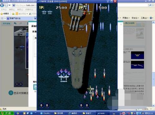This screenshot has height=115, width=155.
Task: Open the tab list dropdown arrow
Action: [x=5, y=18]
